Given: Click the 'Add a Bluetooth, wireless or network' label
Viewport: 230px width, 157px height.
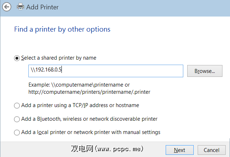Looking at the screenshot, I should [x=89, y=119].
